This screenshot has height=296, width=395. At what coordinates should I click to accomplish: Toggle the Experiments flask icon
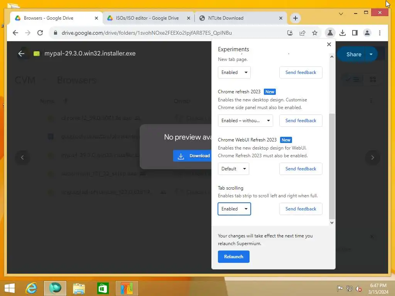click(x=330, y=33)
